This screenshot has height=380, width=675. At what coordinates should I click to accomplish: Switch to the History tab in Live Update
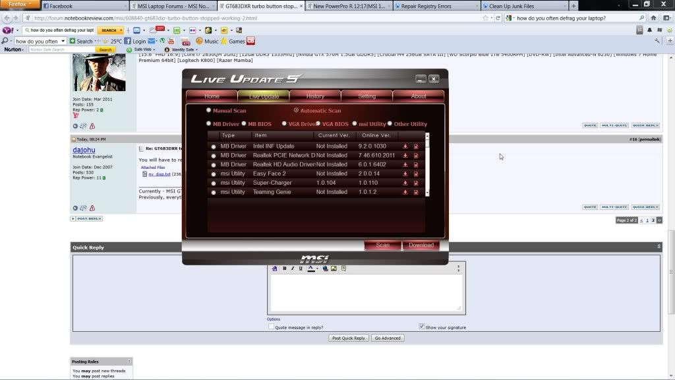coord(315,96)
